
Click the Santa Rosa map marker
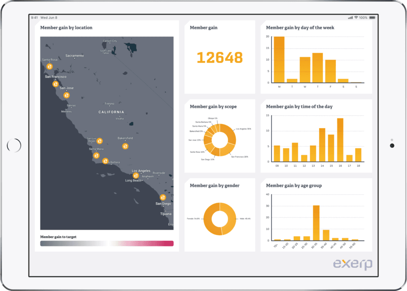point(49,66)
